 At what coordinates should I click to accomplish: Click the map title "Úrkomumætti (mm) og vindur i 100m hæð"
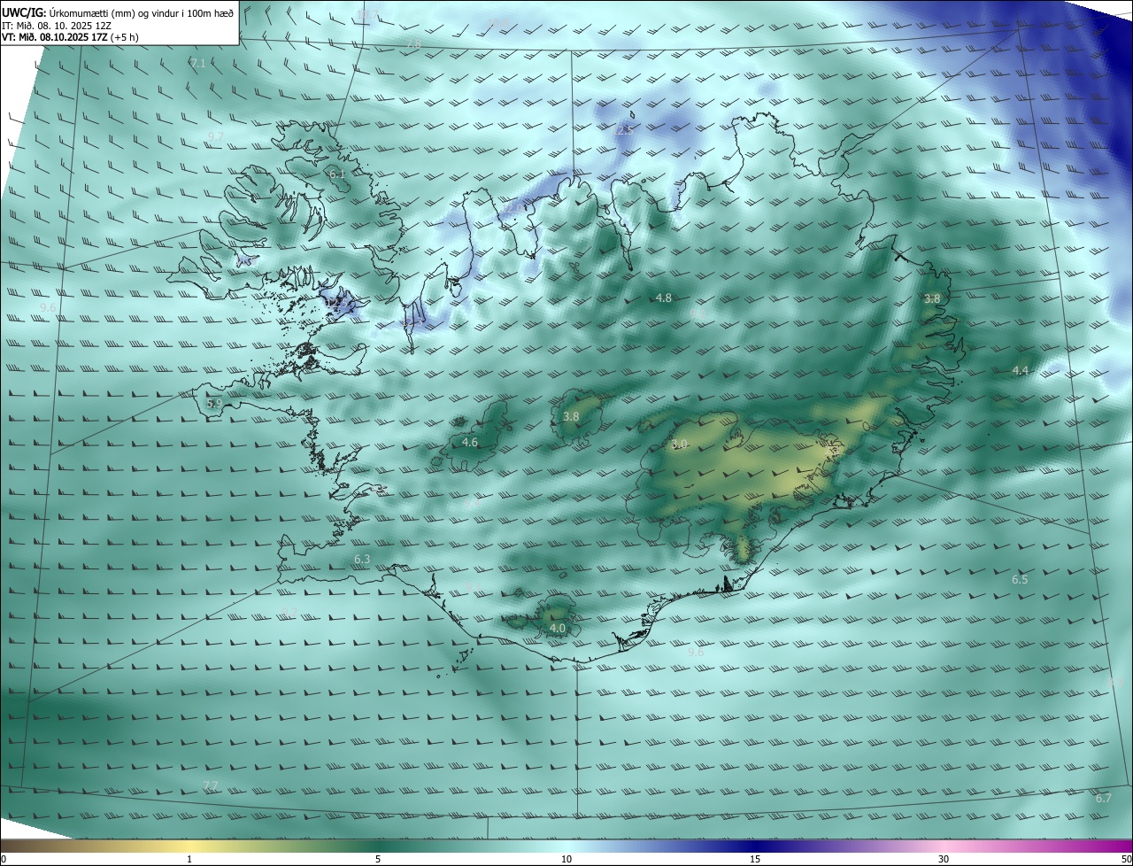coord(140,12)
